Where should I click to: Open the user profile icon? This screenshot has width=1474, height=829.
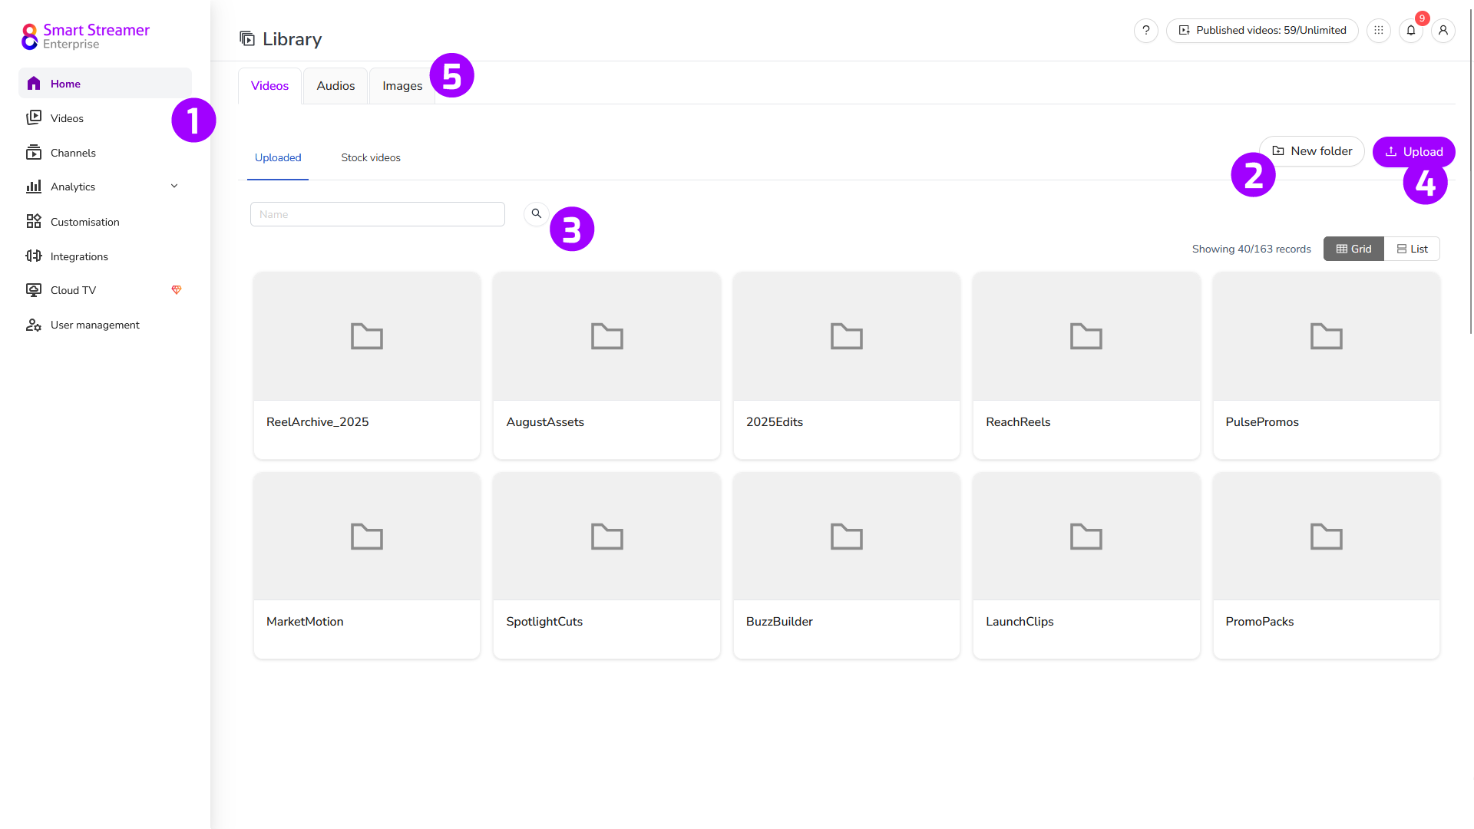[x=1443, y=31]
